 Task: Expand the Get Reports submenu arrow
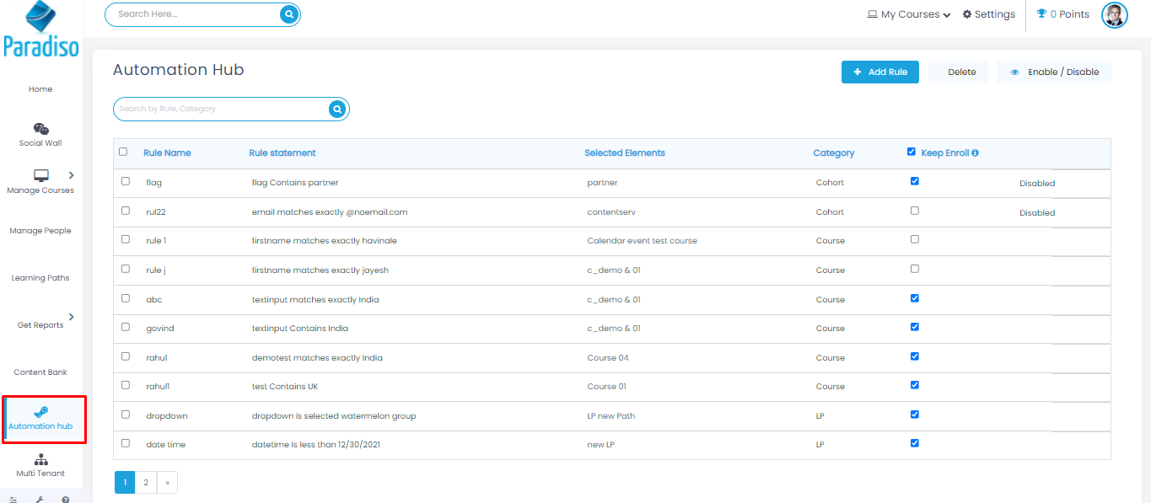coord(71,317)
